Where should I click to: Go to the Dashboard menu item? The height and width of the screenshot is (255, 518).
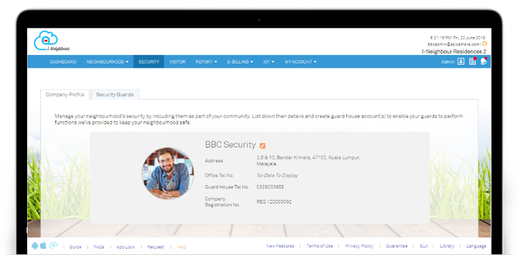[x=63, y=61]
